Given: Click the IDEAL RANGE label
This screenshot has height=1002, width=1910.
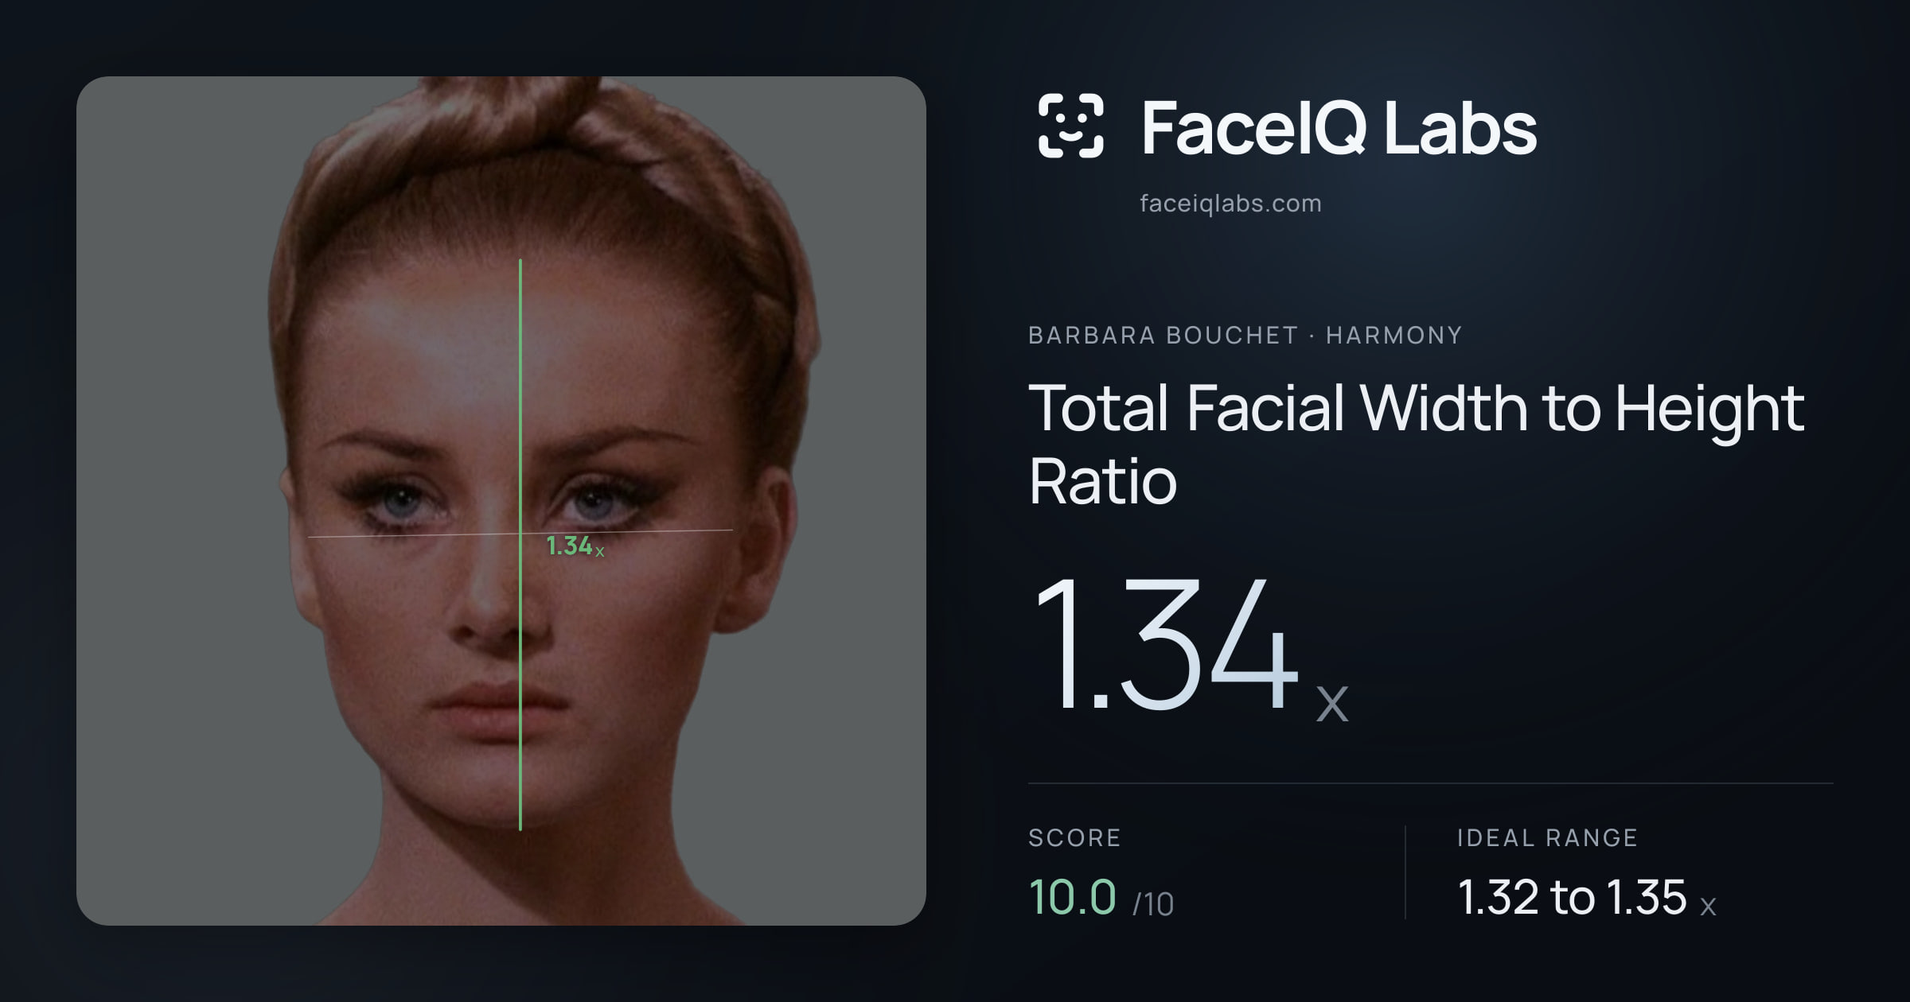Looking at the screenshot, I should point(1547,837).
